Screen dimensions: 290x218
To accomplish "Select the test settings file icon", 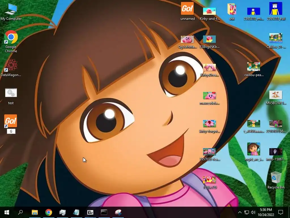I will pos(11,96).
